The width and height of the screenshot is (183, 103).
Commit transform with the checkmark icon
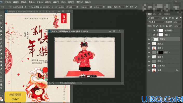click(x=136, y=7)
